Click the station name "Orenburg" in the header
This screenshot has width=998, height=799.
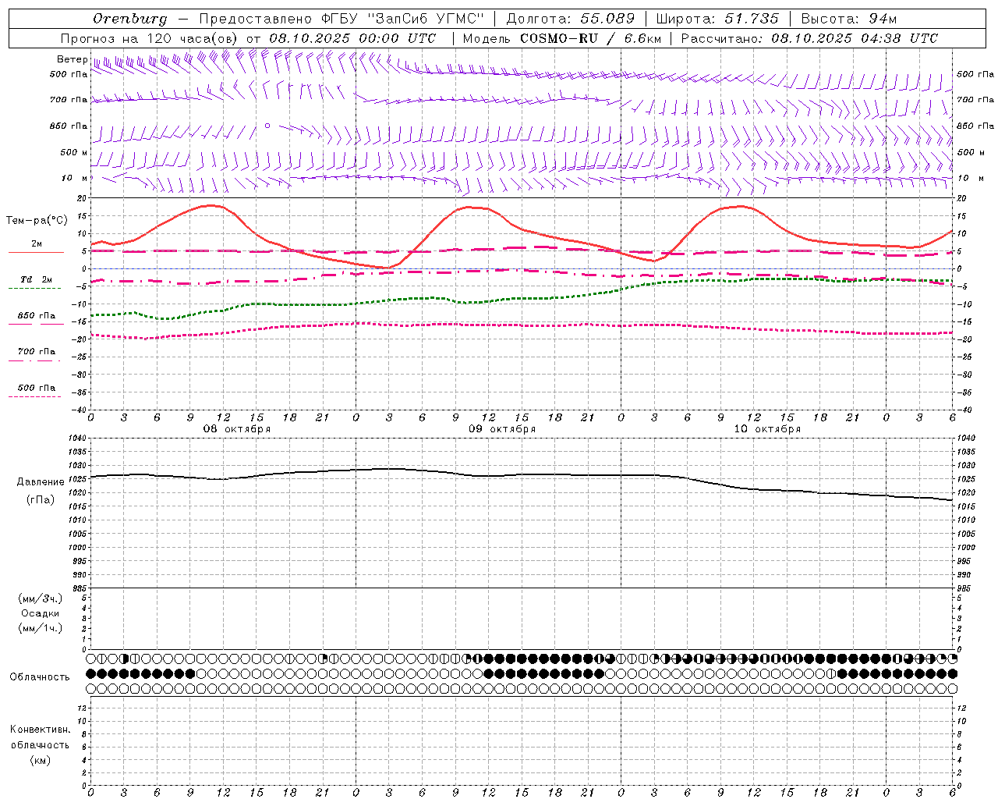129,19
